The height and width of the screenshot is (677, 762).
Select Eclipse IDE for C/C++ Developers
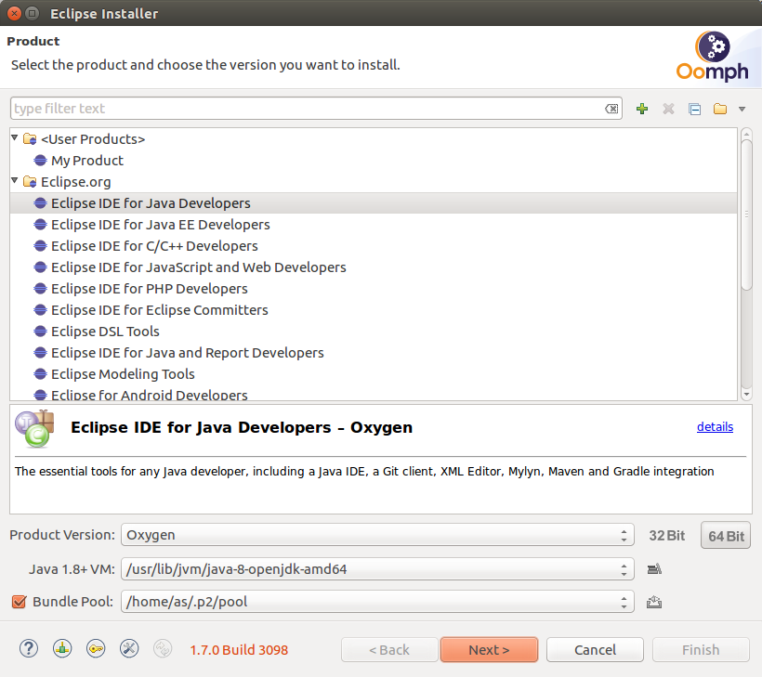pyautogui.click(x=154, y=246)
